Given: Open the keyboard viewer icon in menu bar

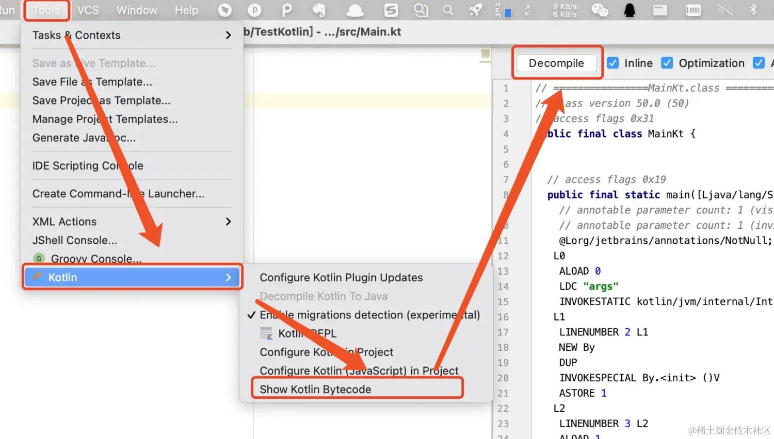Looking at the screenshot, I should (x=660, y=10).
